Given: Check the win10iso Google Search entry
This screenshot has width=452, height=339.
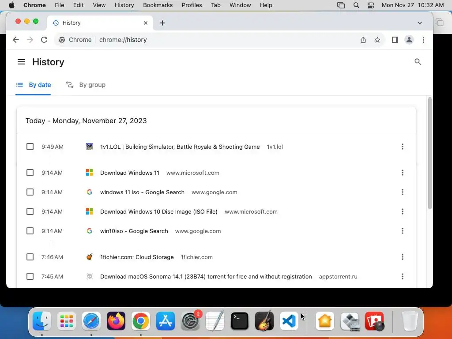Looking at the screenshot, I should pyautogui.click(x=30, y=231).
